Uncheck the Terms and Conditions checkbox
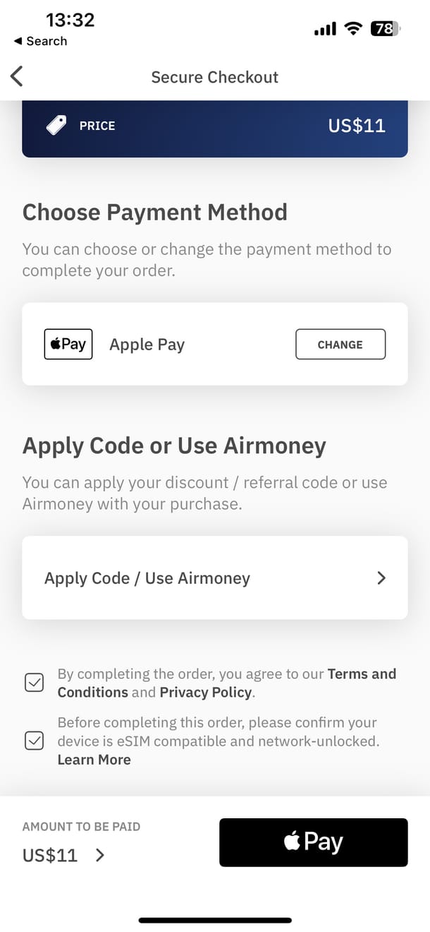 (34, 683)
